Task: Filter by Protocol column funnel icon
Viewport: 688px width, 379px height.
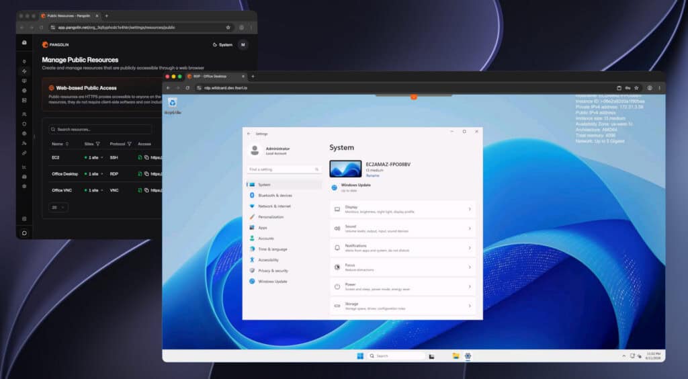Action: point(129,144)
